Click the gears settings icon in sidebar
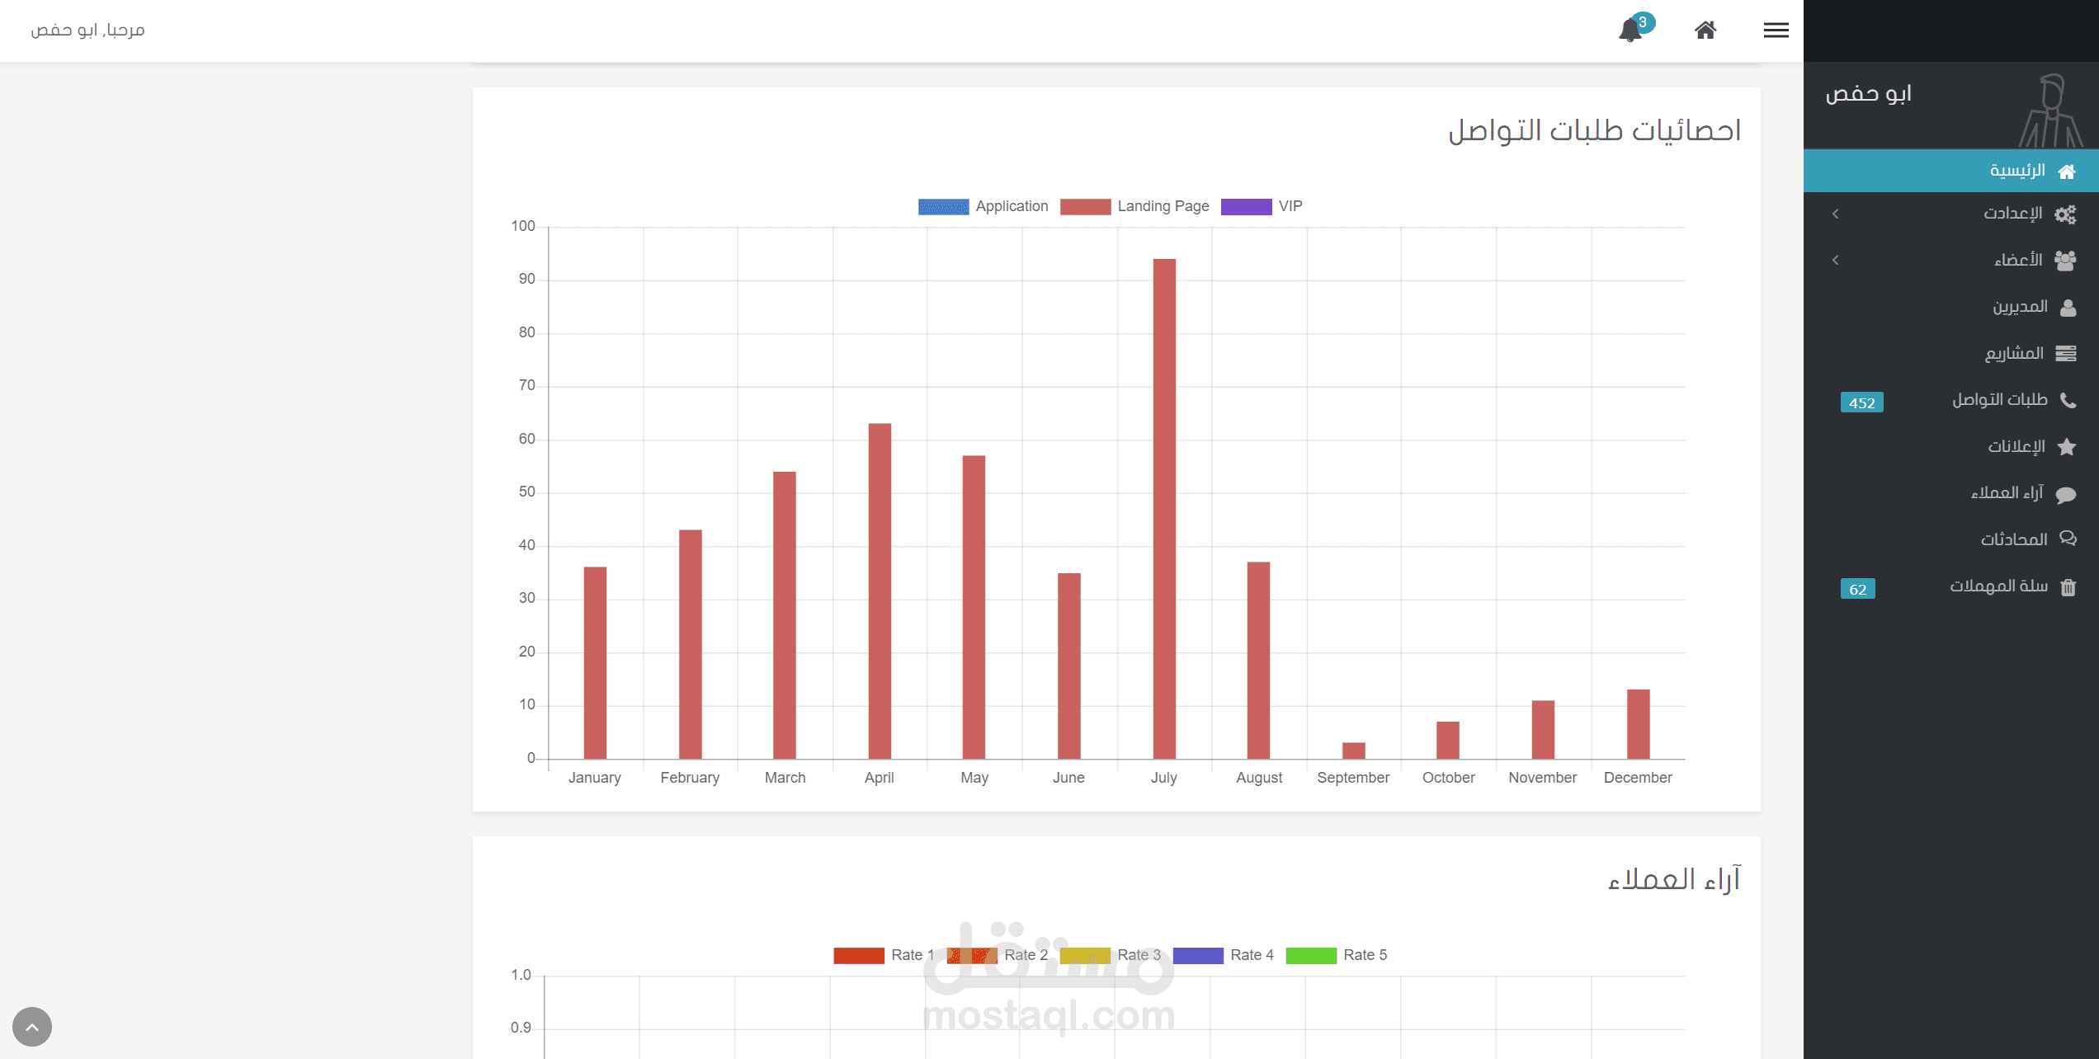The image size is (2099, 1059). pos(2065,214)
